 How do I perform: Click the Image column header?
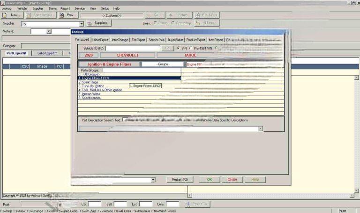pyautogui.click(x=42, y=66)
